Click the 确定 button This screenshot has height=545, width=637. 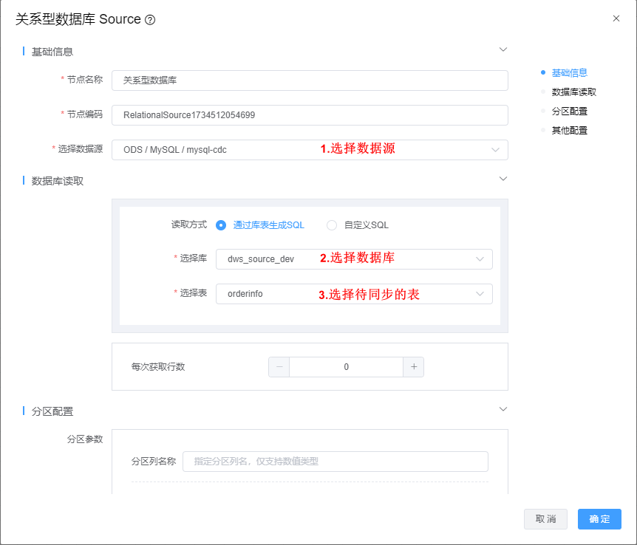599,519
